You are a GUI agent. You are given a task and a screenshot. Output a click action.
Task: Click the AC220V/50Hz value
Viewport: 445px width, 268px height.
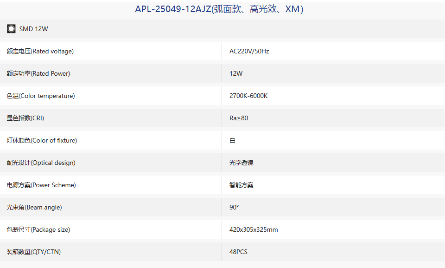coord(249,51)
